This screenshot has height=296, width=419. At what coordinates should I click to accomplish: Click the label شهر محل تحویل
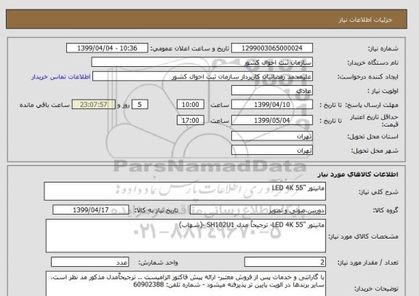click(x=375, y=151)
